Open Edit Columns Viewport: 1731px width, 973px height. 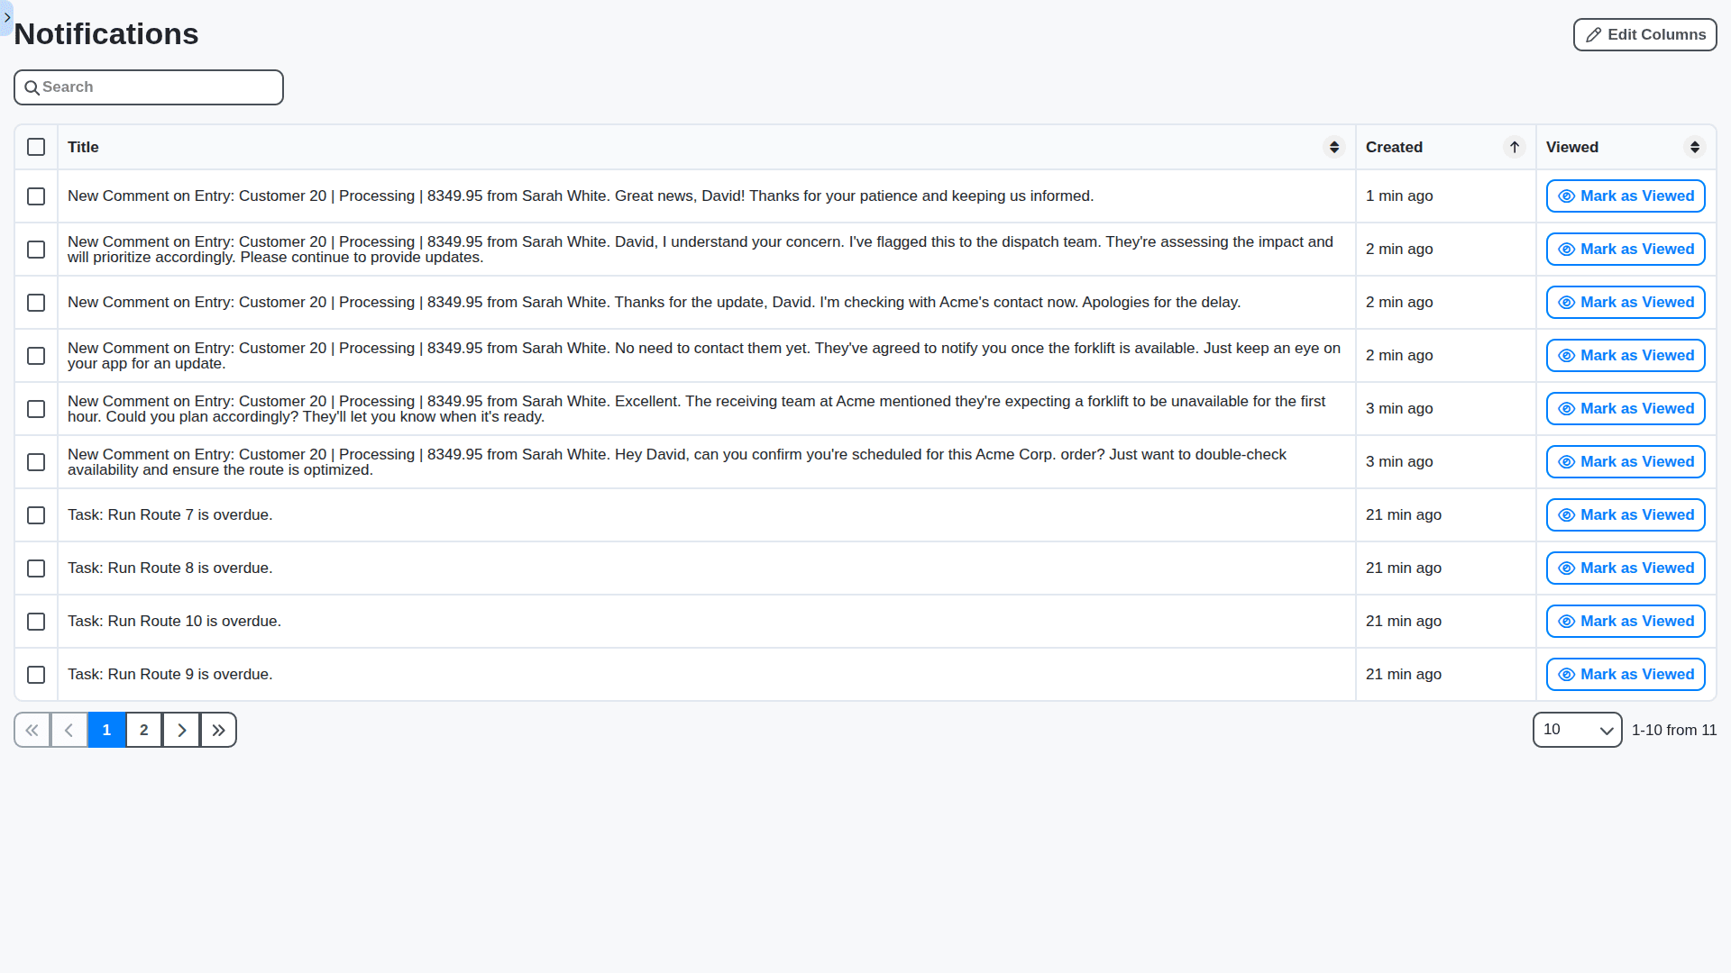point(1644,34)
